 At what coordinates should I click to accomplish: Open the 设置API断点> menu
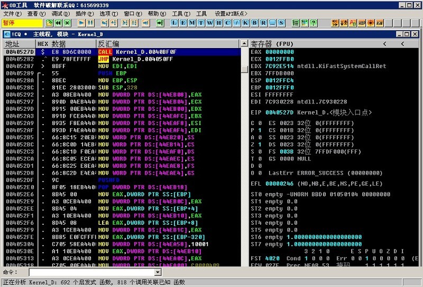click(x=231, y=14)
